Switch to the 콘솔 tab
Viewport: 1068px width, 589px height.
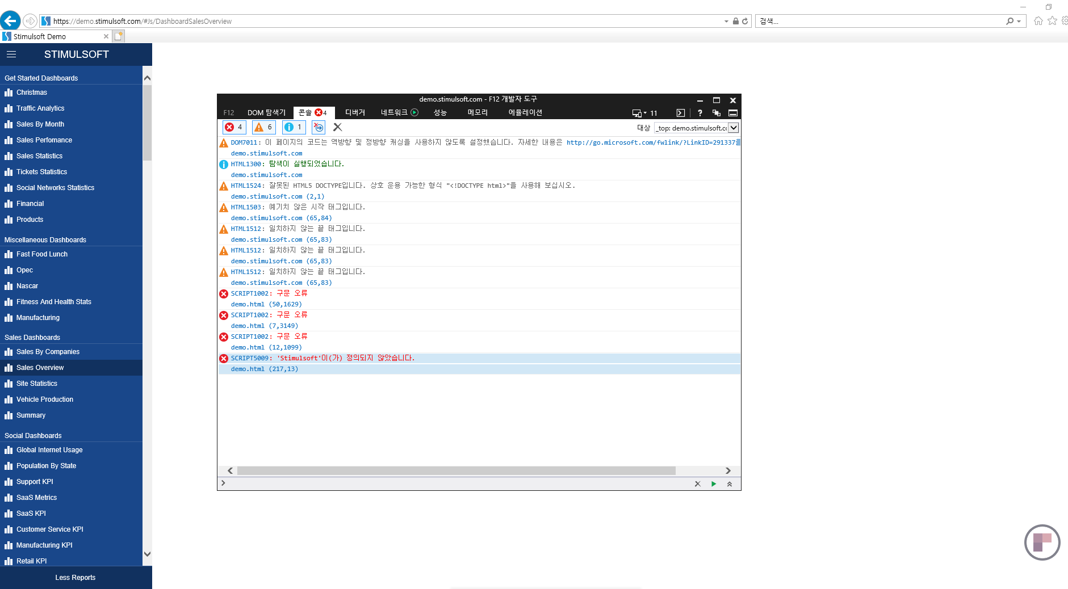click(313, 112)
